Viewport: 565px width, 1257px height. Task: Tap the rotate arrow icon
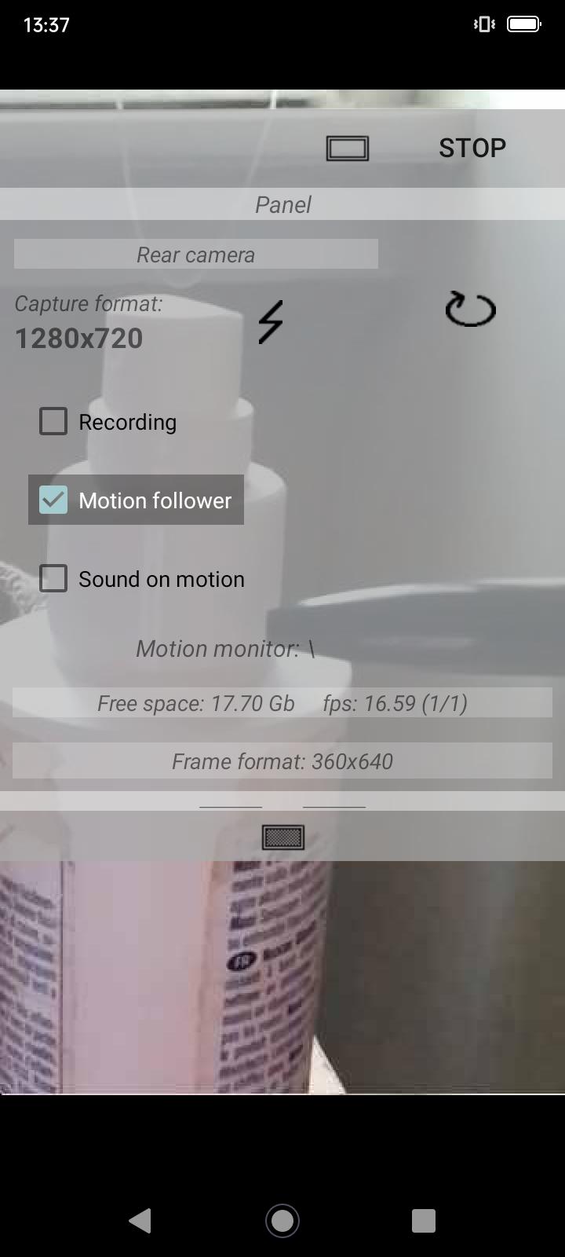point(470,309)
